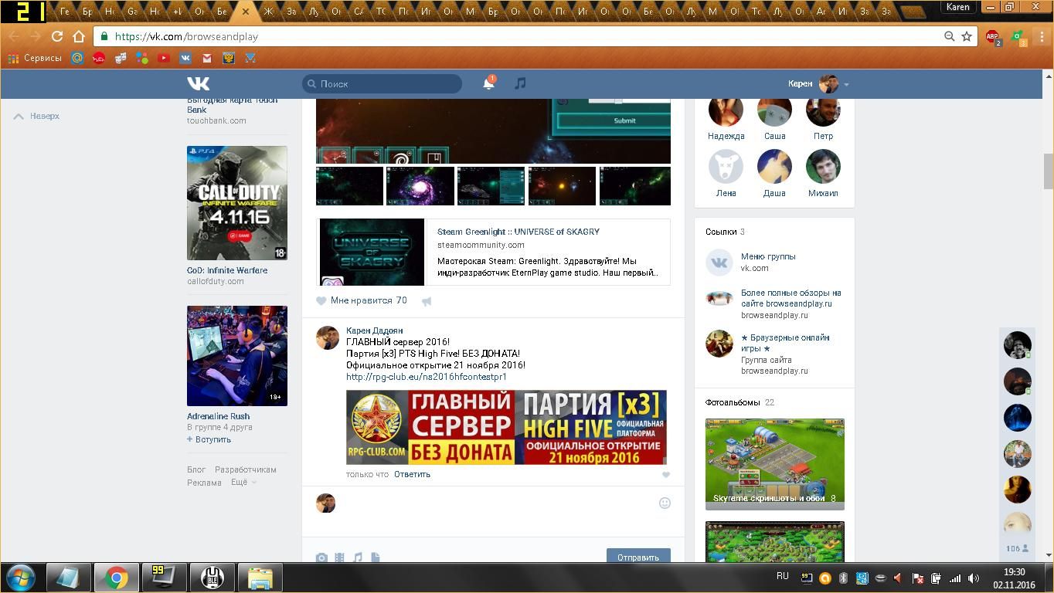Open the Карен Дадоян author name

375,330
